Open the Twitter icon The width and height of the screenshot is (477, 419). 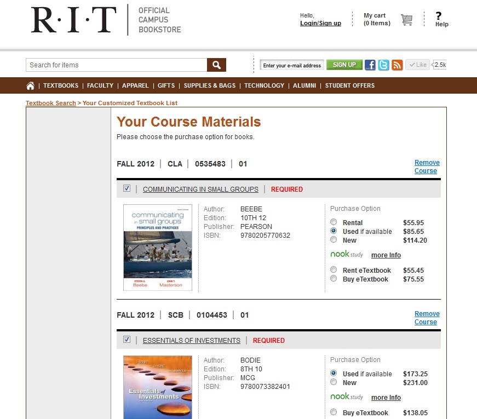(x=383, y=65)
